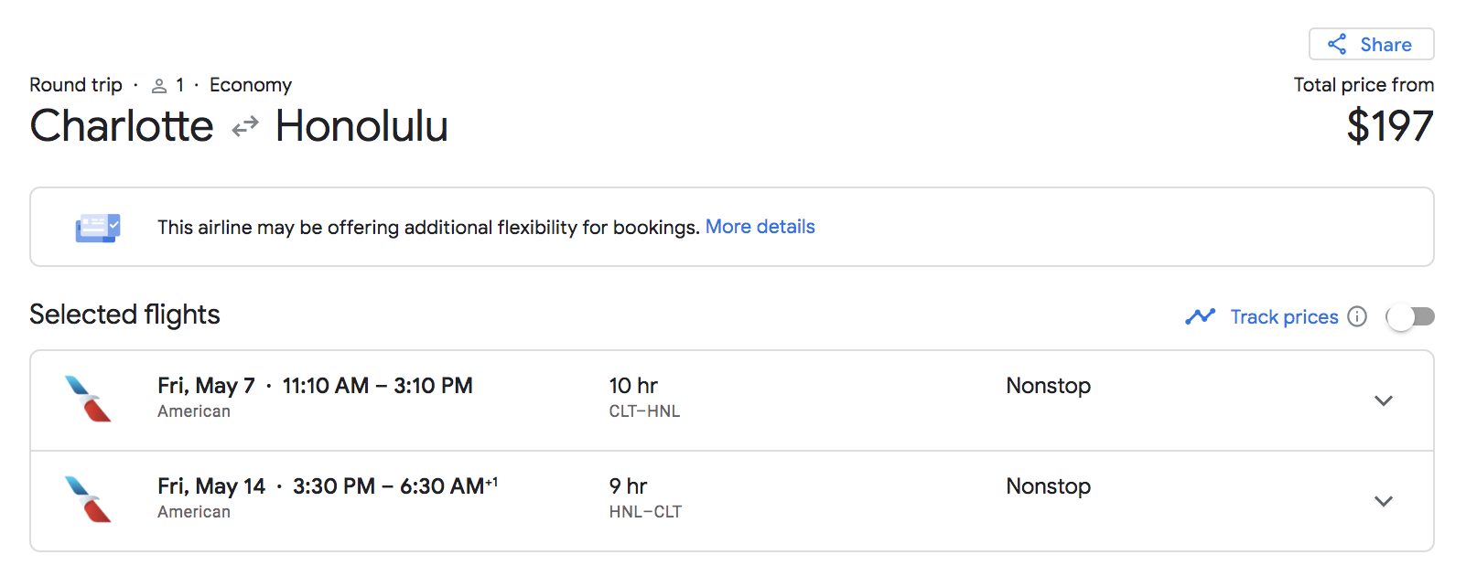Click the Selected flights heading
The width and height of the screenshot is (1477, 576).
(x=124, y=315)
